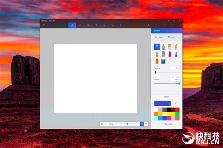Screen dimensions: 223x148
Task: Pick the light grey colour swatch
Action: (161, 110)
